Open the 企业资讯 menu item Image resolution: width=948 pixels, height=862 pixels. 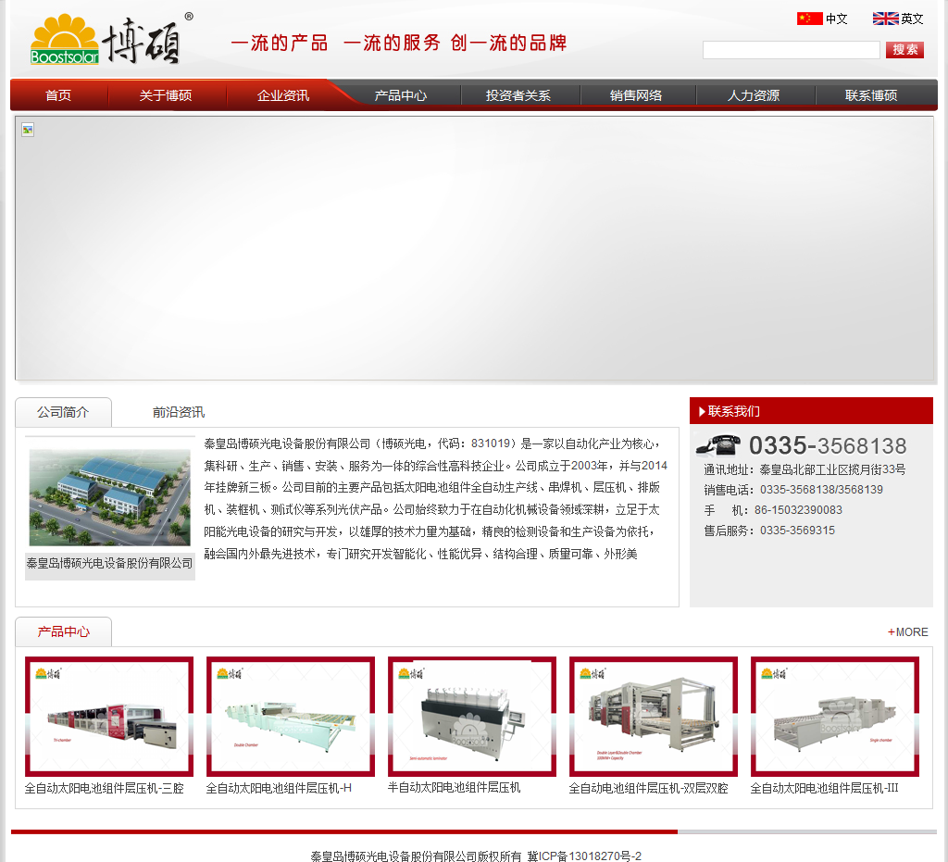point(283,95)
